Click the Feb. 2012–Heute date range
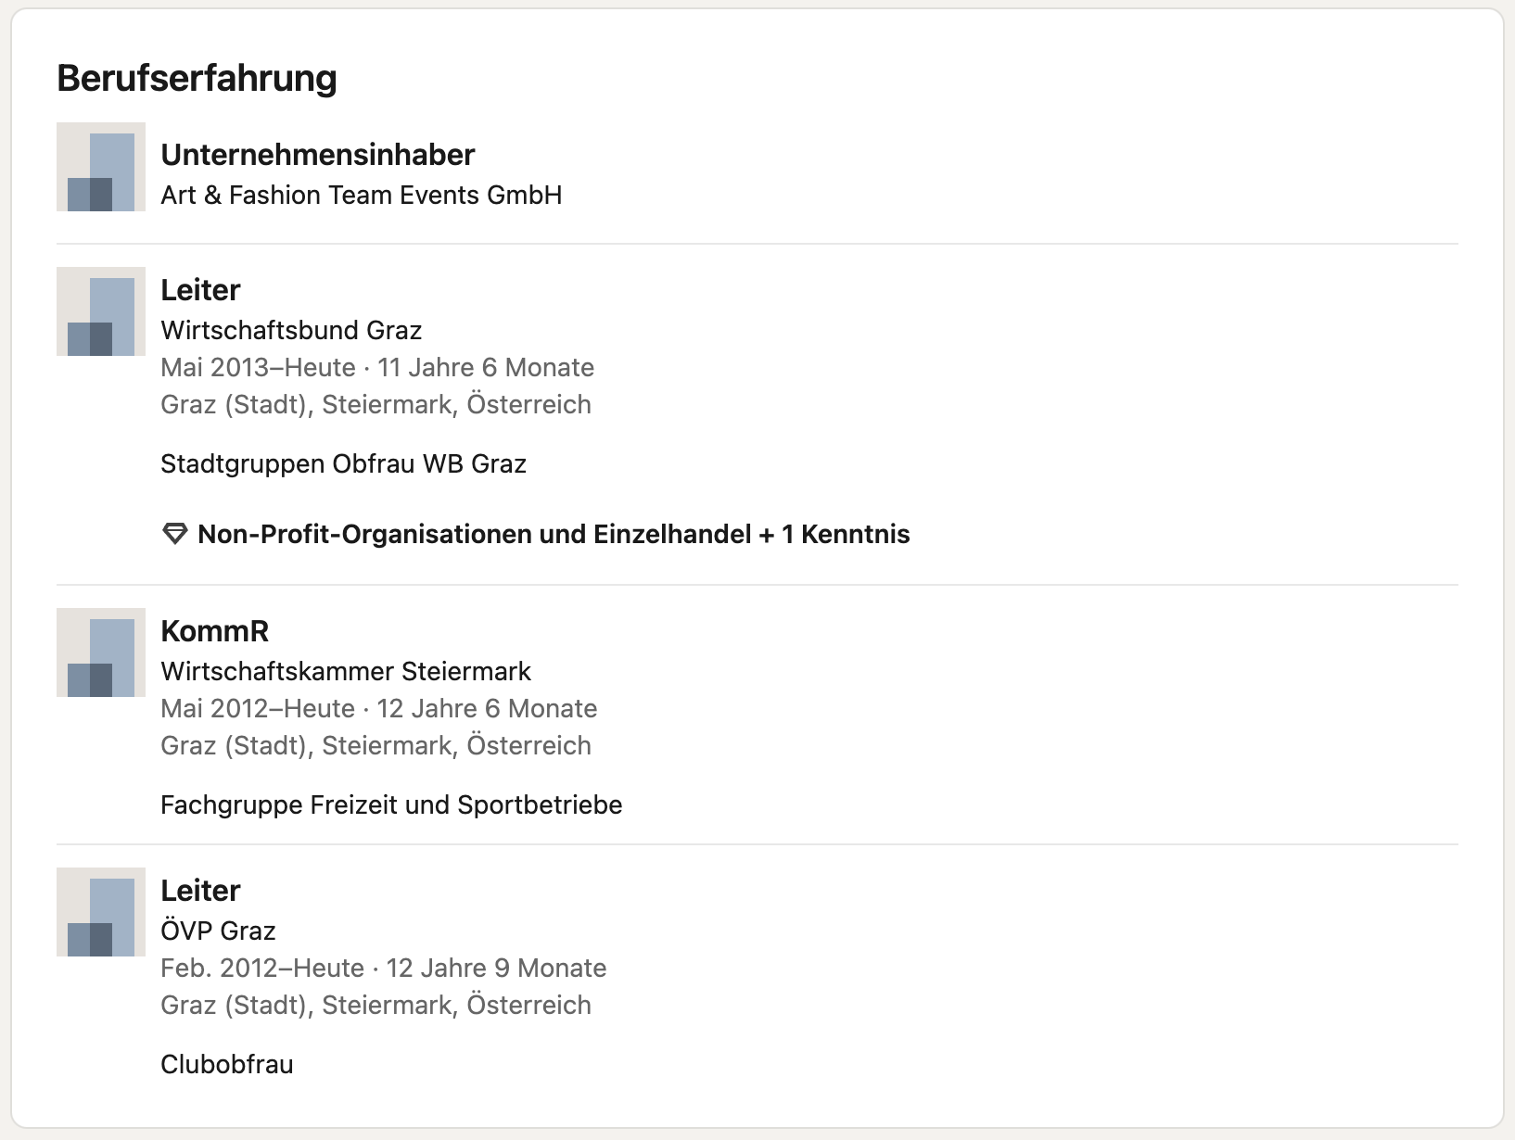Image resolution: width=1515 pixels, height=1140 pixels. (262, 968)
